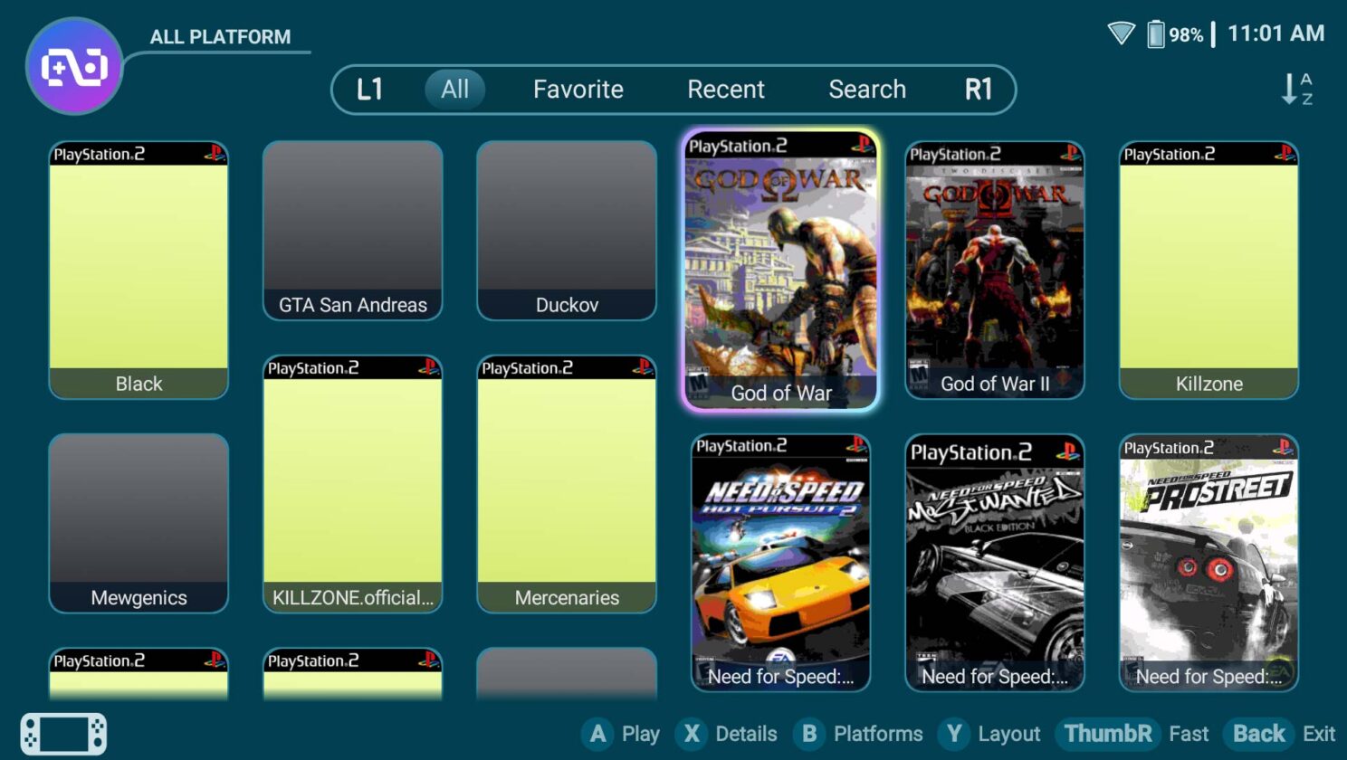Click the controller icon at bottom-left
The width and height of the screenshot is (1347, 760).
64,733
